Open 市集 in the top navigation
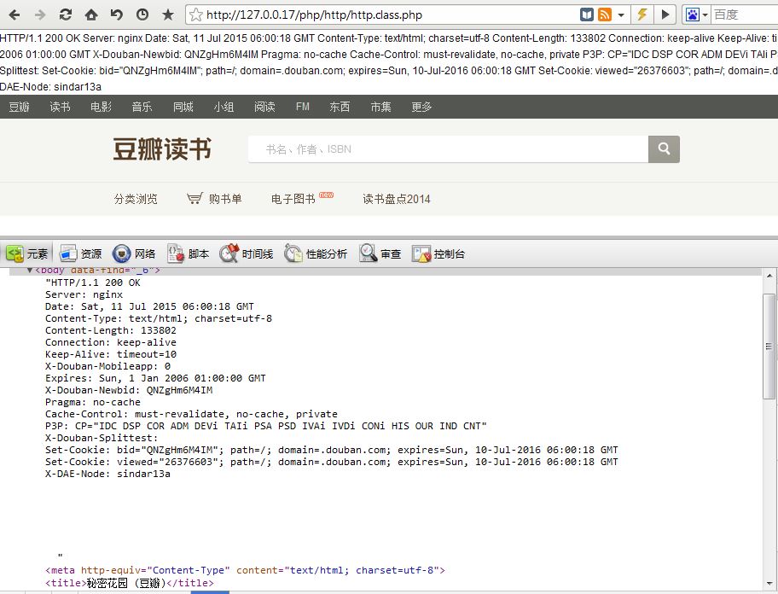Viewport: 778px width, 594px height. 381,107
